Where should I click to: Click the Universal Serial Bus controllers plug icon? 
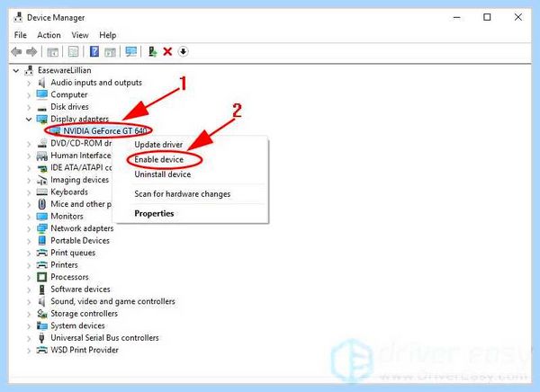[x=41, y=338]
